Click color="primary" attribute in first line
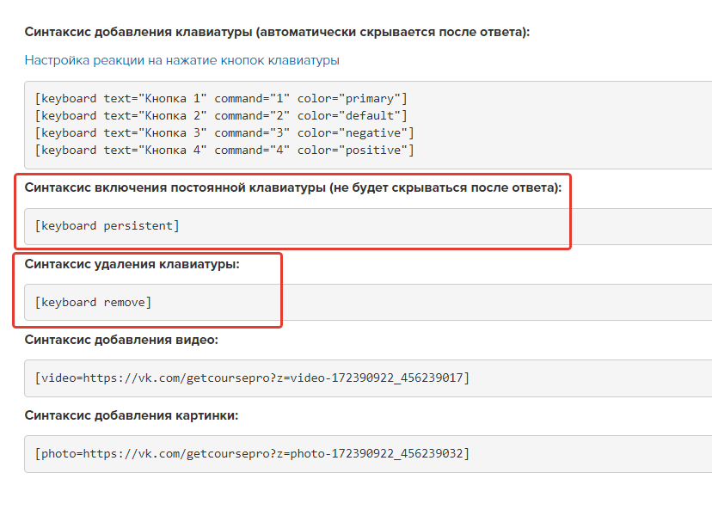The image size is (712, 516). pos(349,99)
